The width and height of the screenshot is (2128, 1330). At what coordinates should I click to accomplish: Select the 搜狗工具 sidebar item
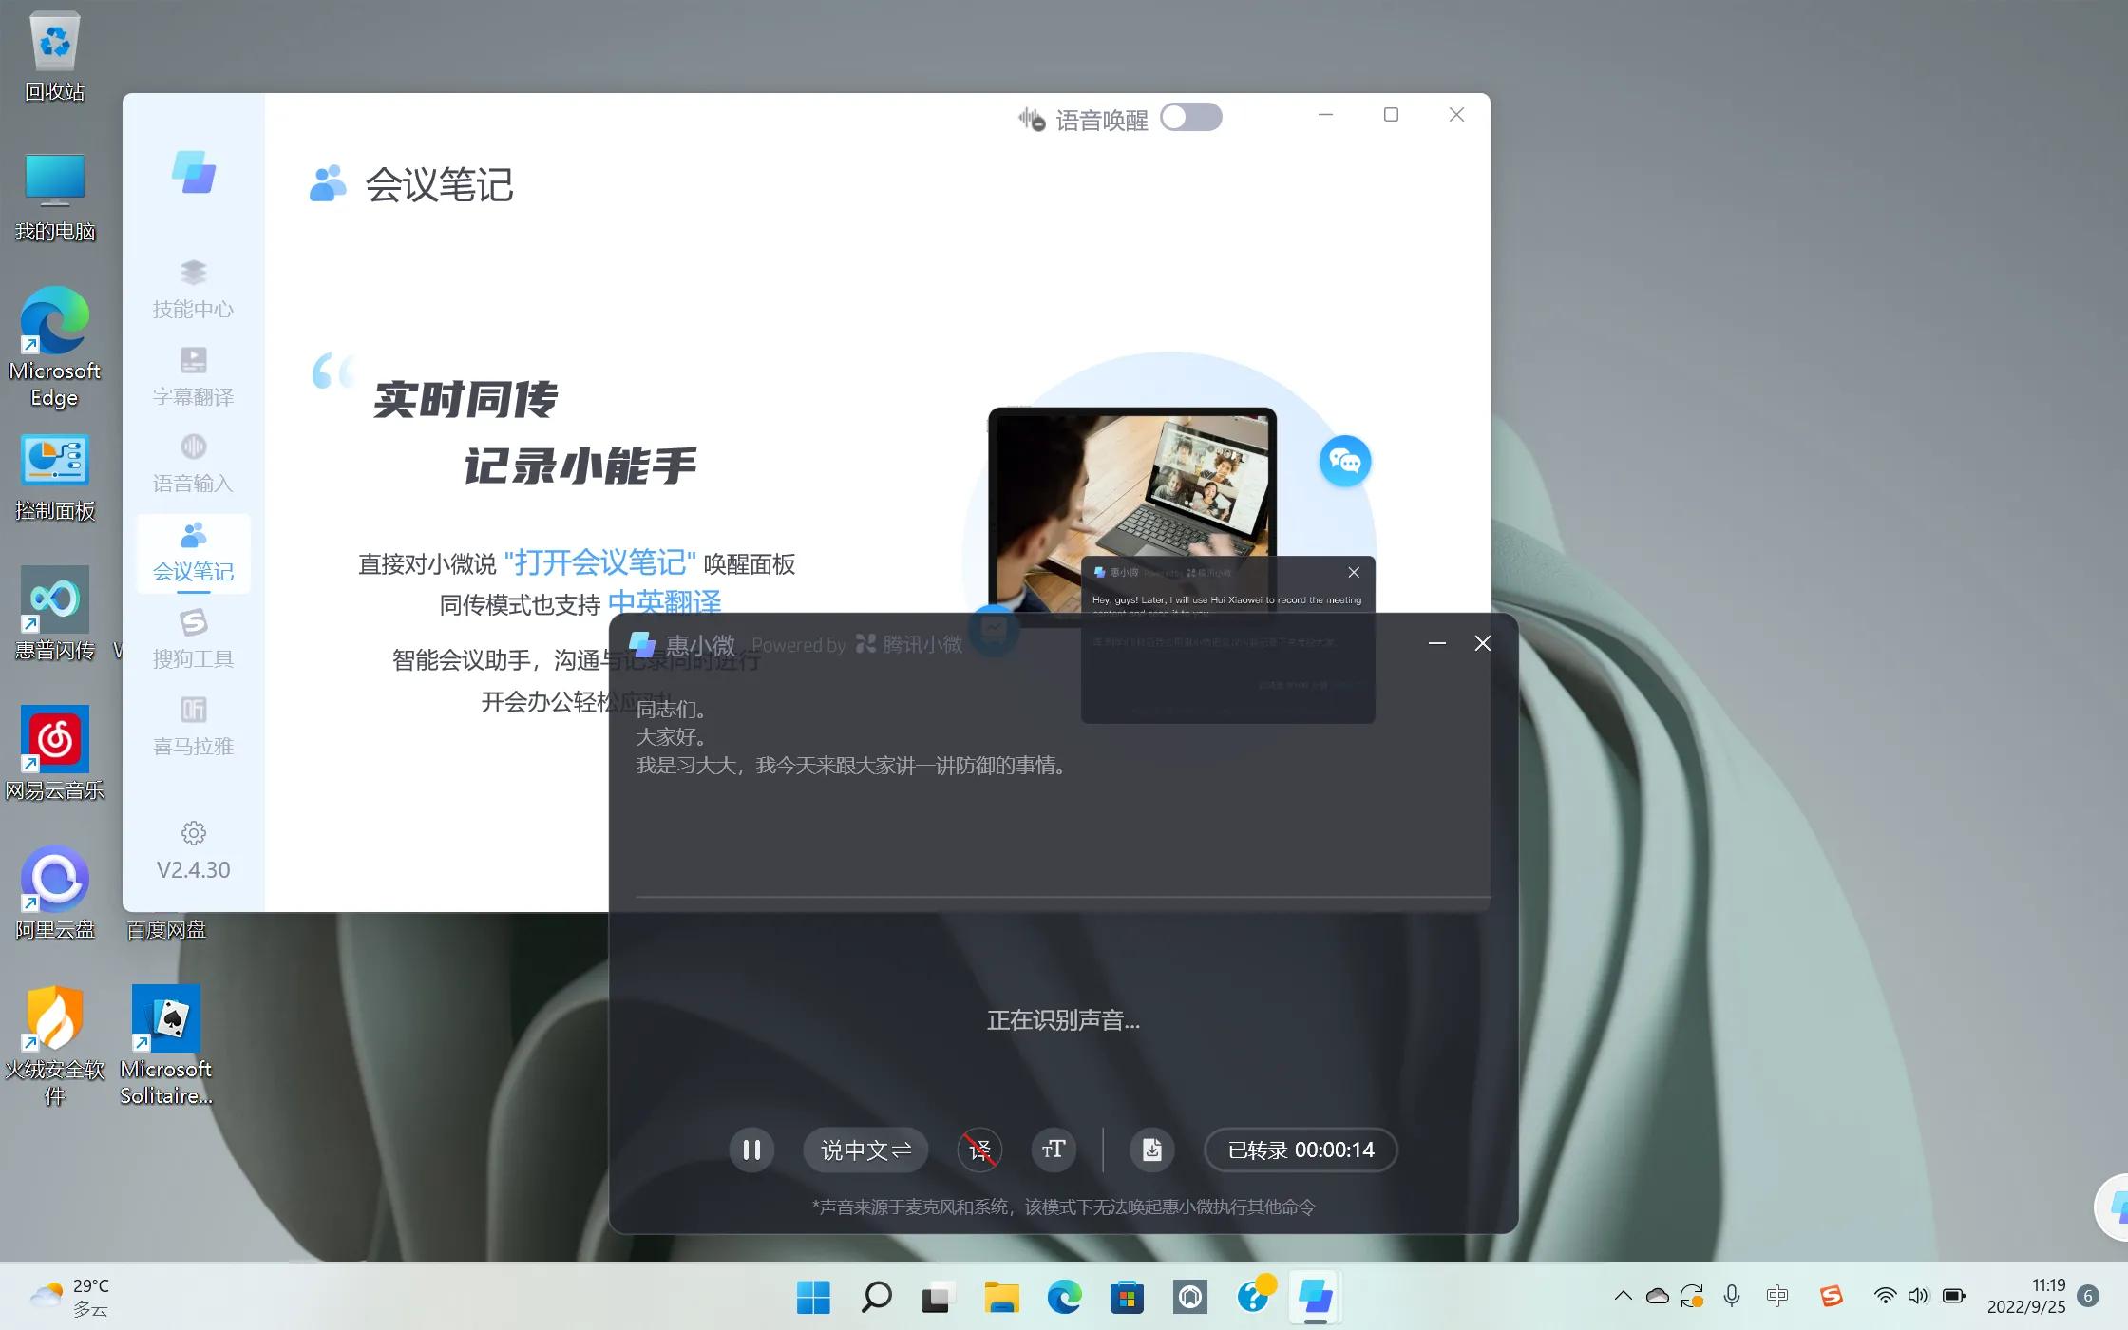(x=192, y=638)
